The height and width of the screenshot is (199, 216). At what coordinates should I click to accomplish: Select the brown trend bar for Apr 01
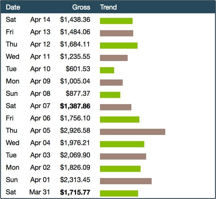pyautogui.click(x=126, y=181)
